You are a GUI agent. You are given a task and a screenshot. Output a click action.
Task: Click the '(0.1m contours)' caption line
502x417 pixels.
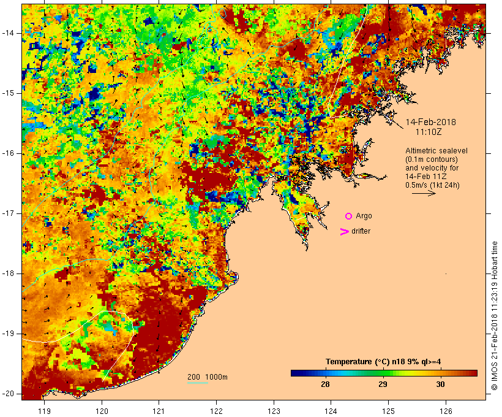pos(431,159)
